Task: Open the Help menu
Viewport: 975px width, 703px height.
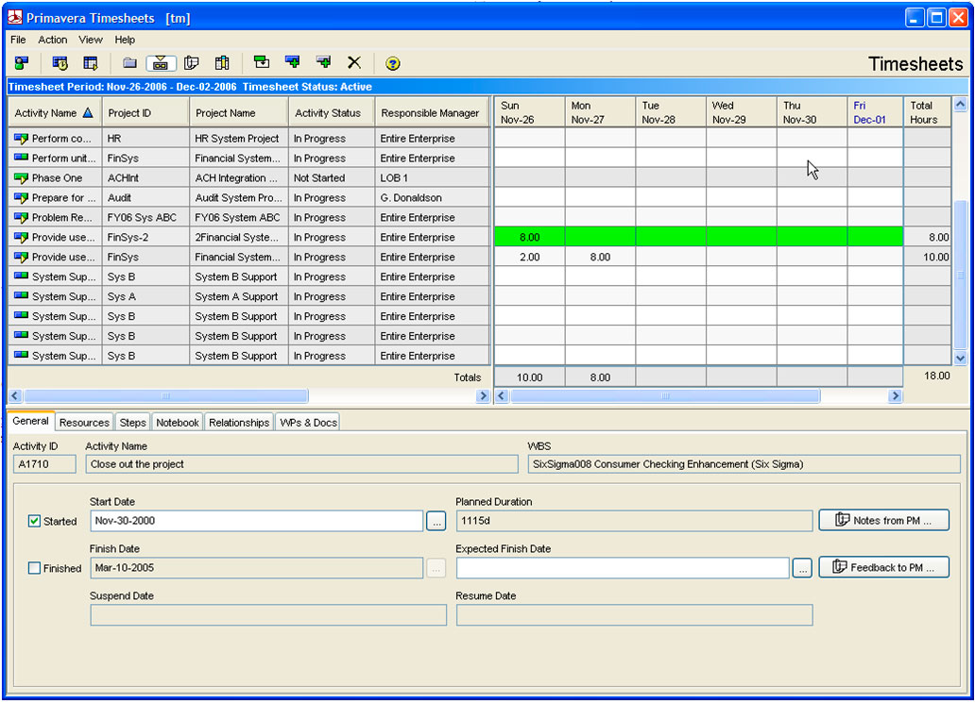Action: click(125, 40)
